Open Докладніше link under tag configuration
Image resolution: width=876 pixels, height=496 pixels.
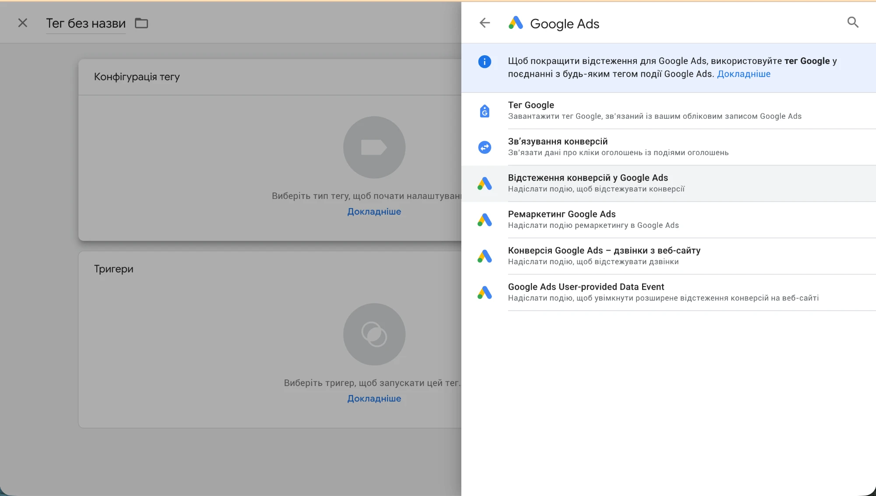[374, 212]
